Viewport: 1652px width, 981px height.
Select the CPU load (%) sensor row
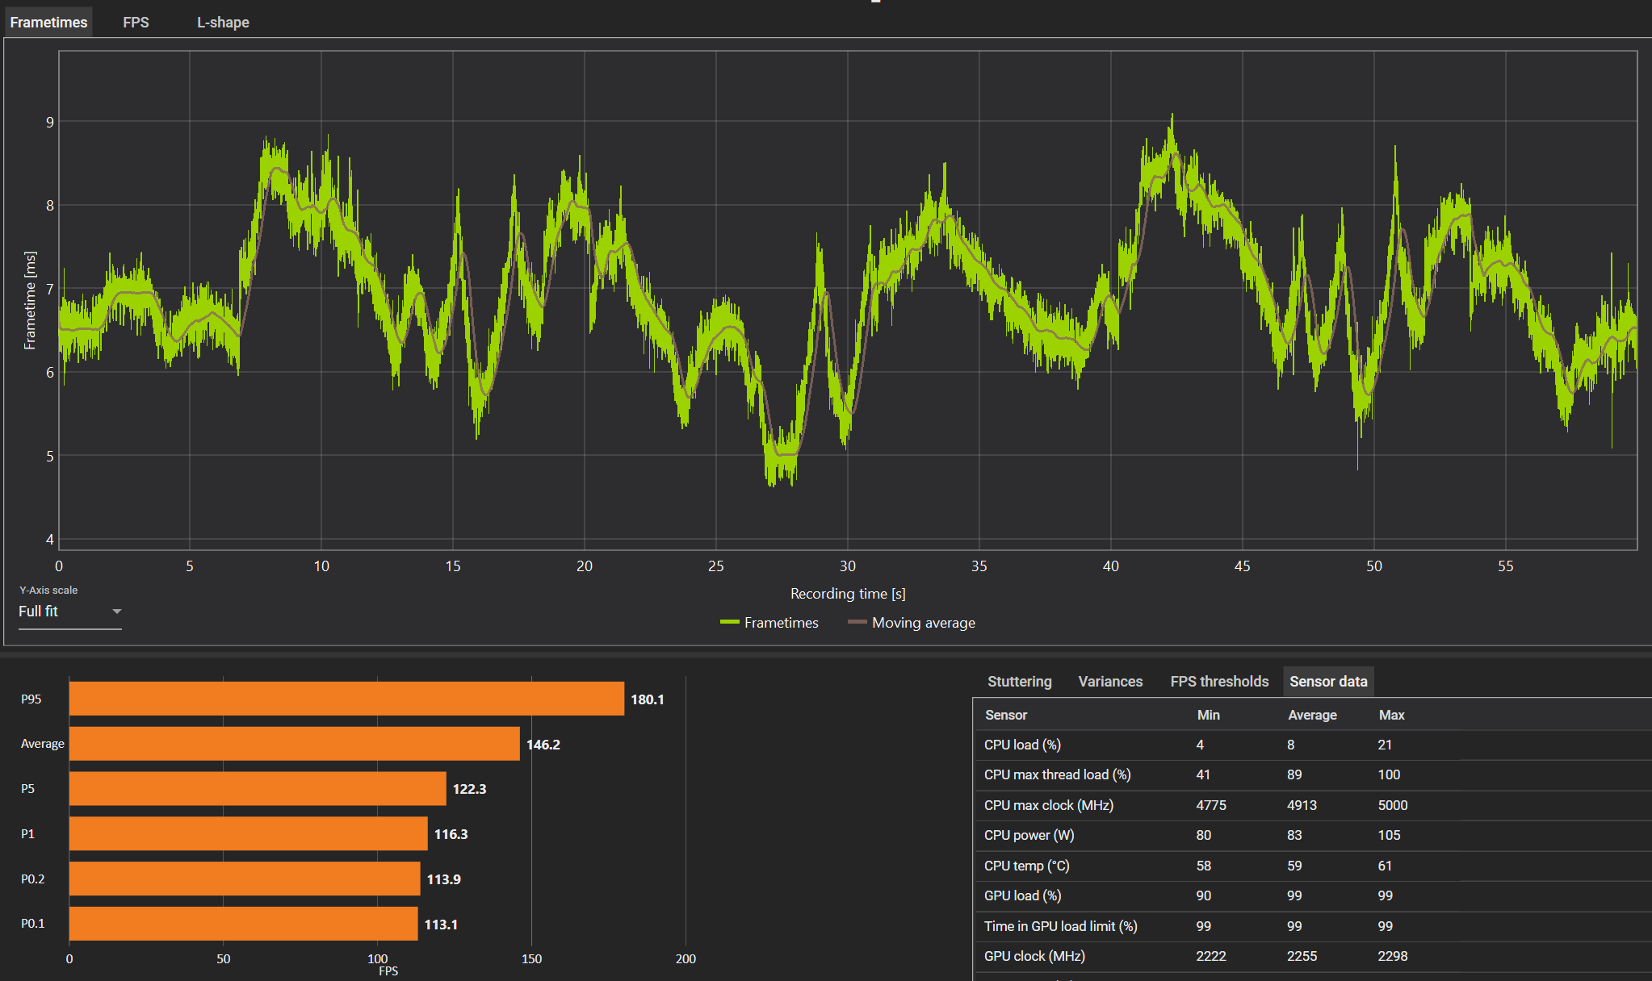click(1022, 745)
